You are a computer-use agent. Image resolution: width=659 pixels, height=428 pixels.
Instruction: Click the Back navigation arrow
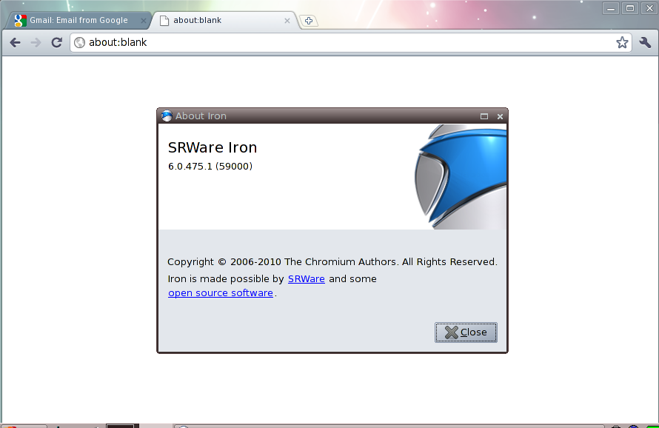pyautogui.click(x=15, y=43)
